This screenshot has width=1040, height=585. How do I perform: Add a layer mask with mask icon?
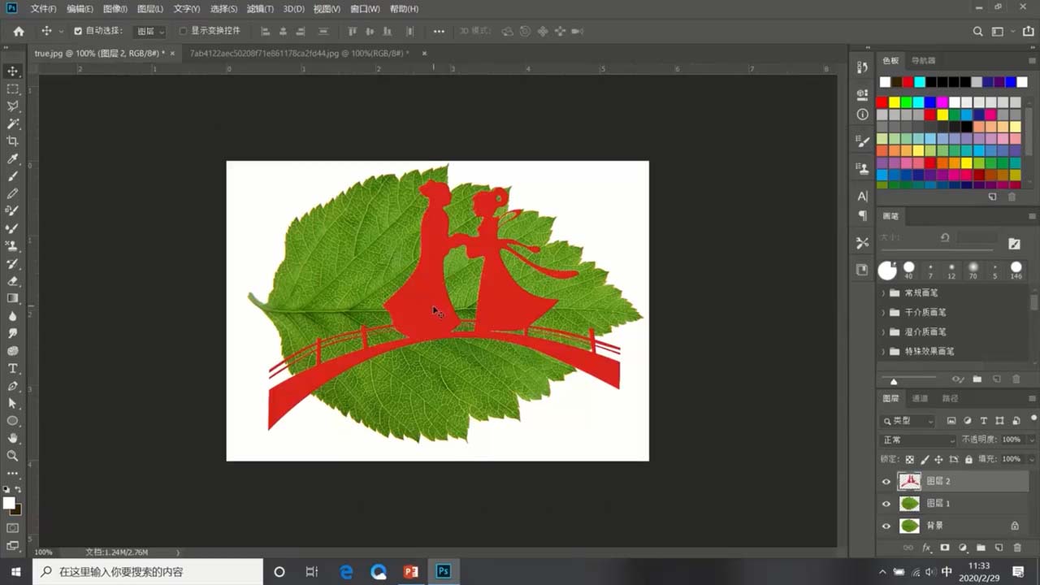tap(945, 548)
